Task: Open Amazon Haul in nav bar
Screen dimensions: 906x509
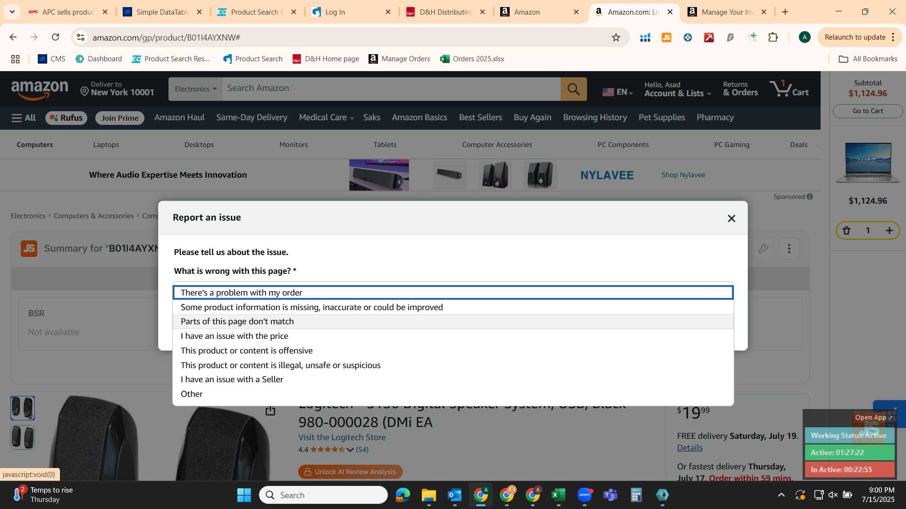Action: click(179, 117)
